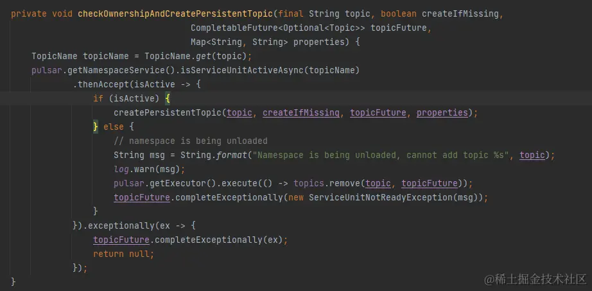Click 'isServiceUnitActiveAsync' method call
The height and width of the screenshot is (291, 592).
241,70
